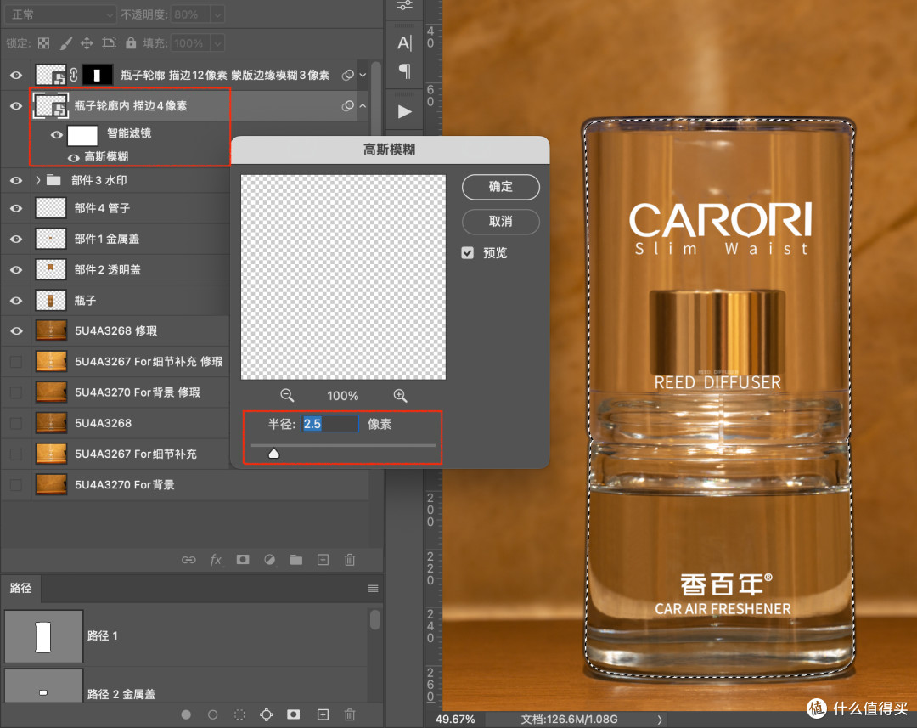
Task: Switch to the 路径 tab
Action: pos(20,588)
